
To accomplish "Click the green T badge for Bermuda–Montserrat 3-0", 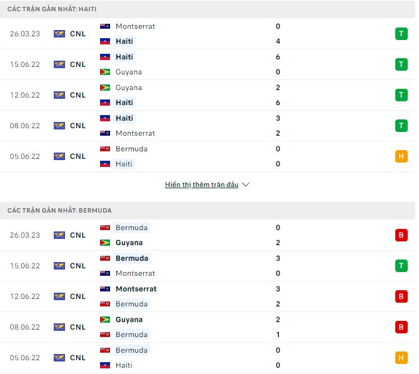I will pyautogui.click(x=401, y=266).
